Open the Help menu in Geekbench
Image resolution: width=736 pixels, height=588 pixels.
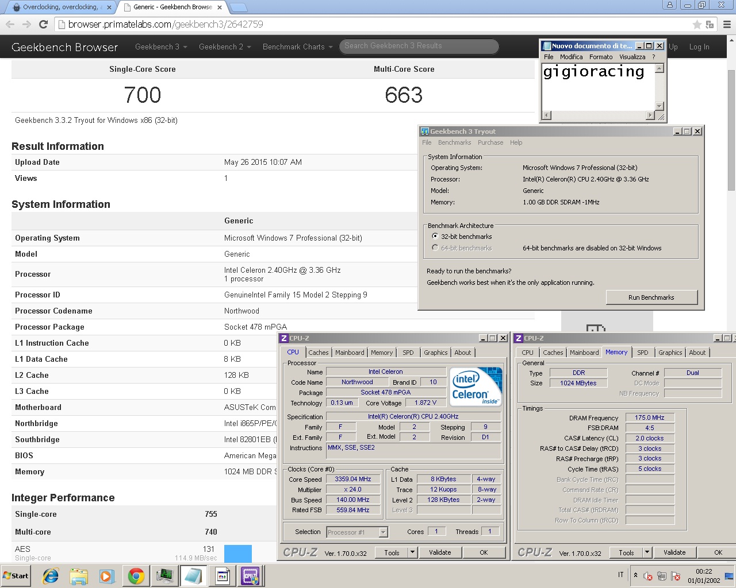pos(516,142)
